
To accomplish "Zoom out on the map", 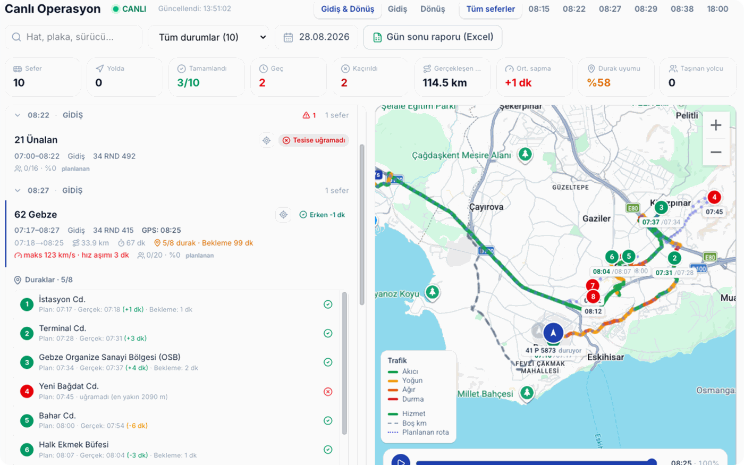I will tap(716, 153).
